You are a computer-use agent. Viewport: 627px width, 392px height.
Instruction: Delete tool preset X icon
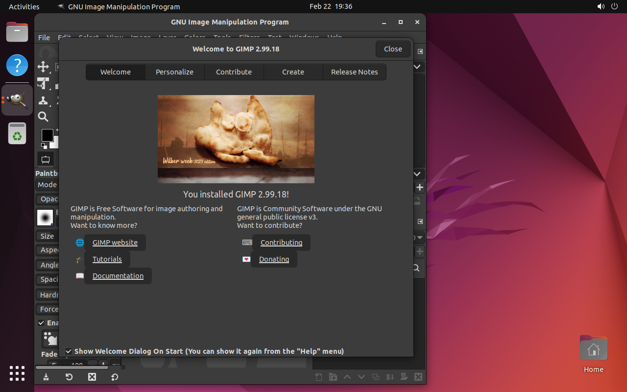pos(92,377)
